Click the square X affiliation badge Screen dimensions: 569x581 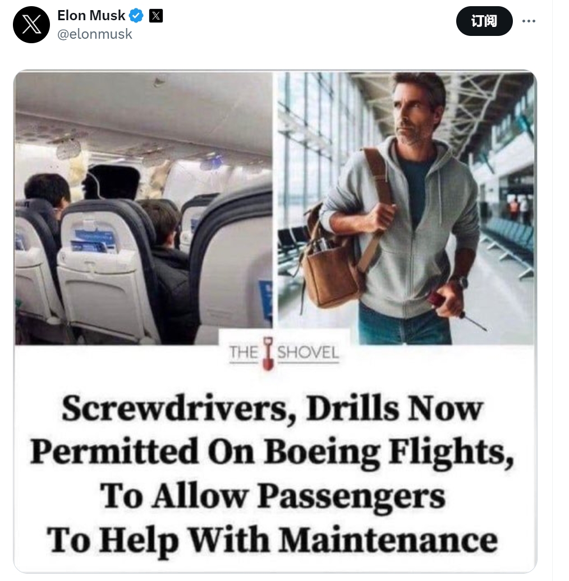(156, 16)
